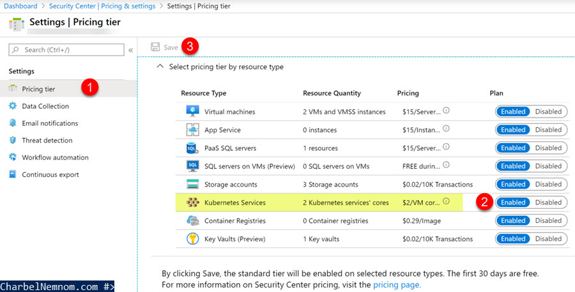
Task: Click the Container Registries row name
Action: [x=234, y=221]
